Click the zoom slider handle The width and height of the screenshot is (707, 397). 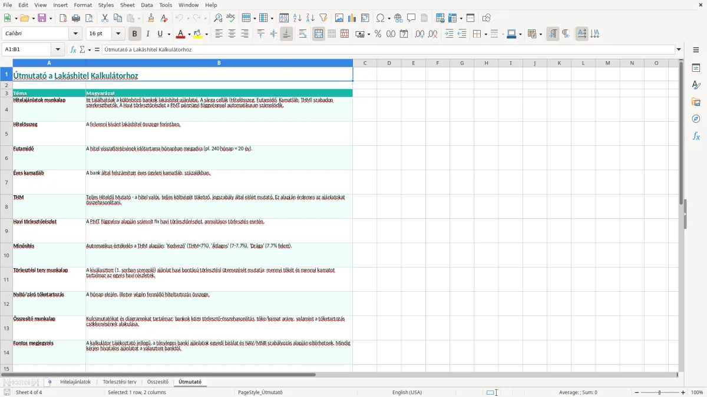pyautogui.click(x=660, y=392)
